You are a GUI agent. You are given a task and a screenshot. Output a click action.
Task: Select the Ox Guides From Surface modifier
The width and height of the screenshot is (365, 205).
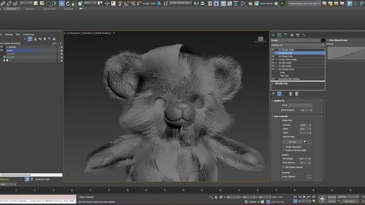289,79
